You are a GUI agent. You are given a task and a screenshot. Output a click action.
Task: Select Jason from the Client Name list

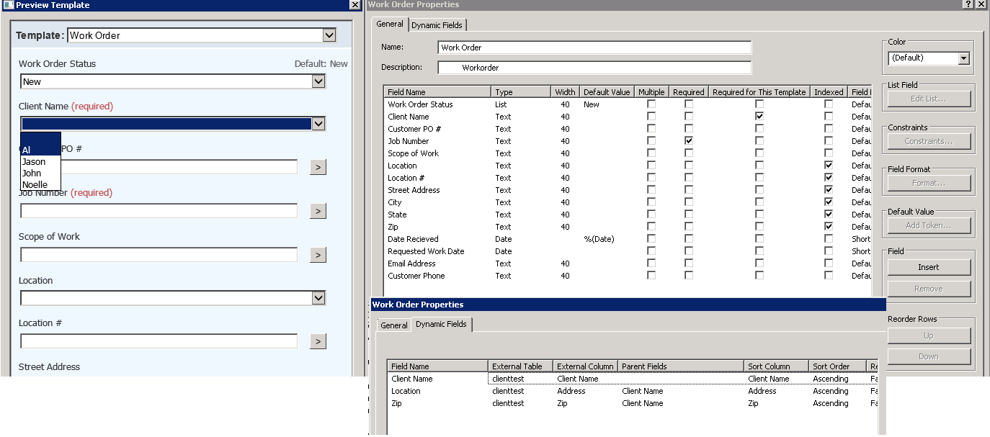point(34,162)
